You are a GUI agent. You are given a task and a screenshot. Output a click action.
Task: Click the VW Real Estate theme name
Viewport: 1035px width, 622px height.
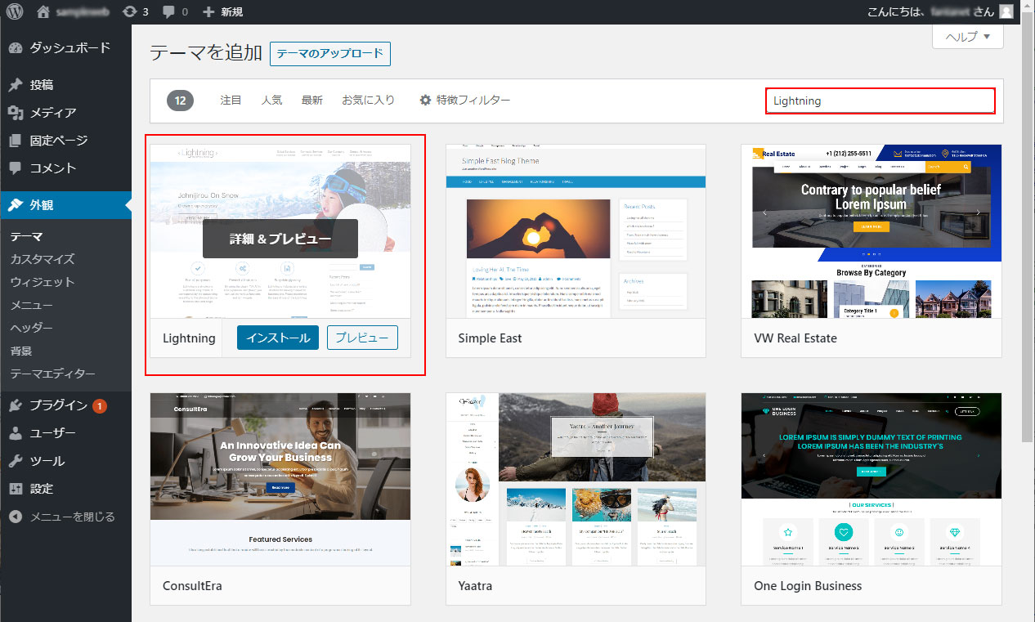795,338
